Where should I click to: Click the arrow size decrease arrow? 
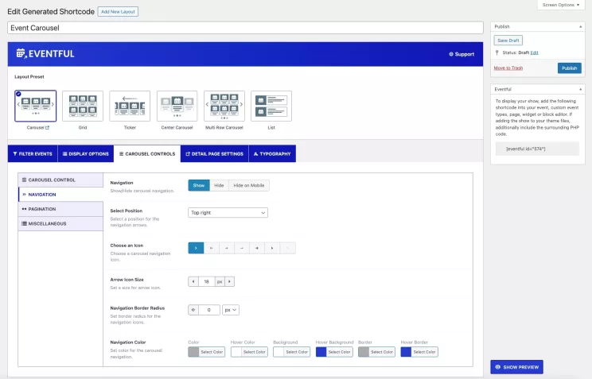tap(193, 281)
